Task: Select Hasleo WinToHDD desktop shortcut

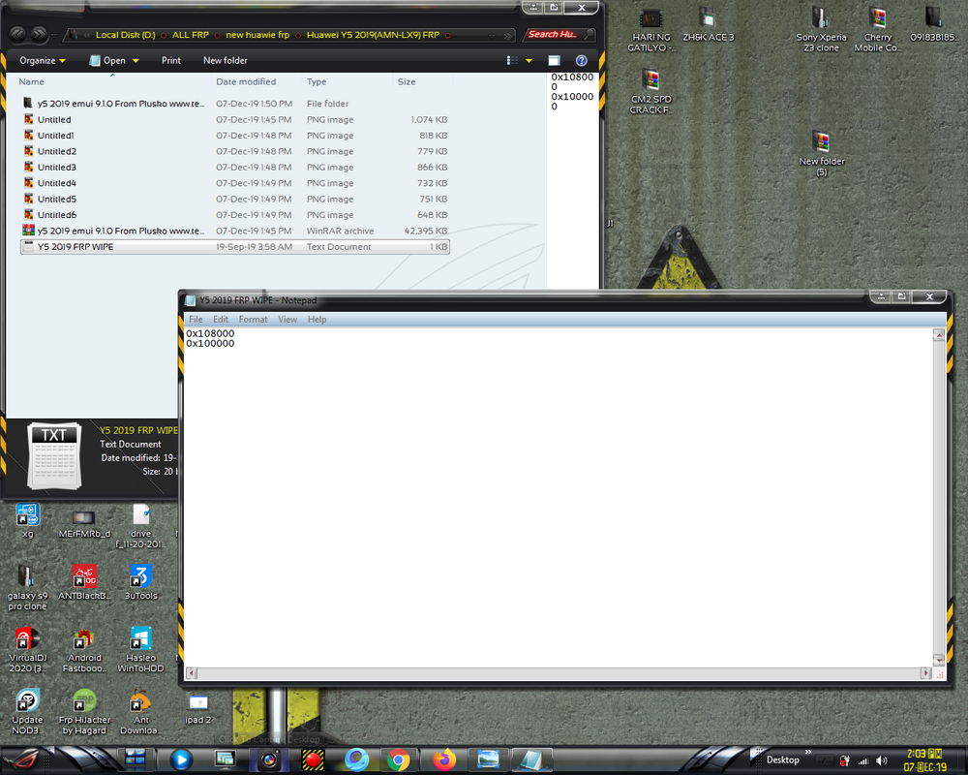Action: (x=140, y=649)
